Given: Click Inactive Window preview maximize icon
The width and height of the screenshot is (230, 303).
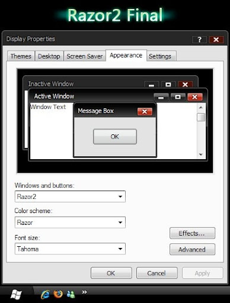Looking at the screenshot, I should click(x=168, y=85).
